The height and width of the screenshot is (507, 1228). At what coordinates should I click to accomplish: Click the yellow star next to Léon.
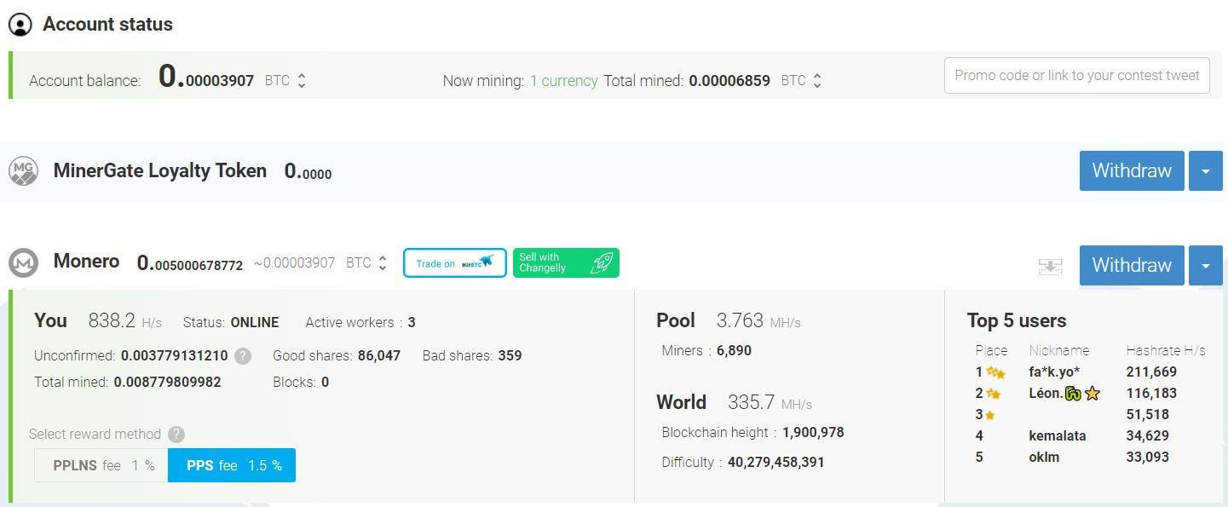[1093, 394]
